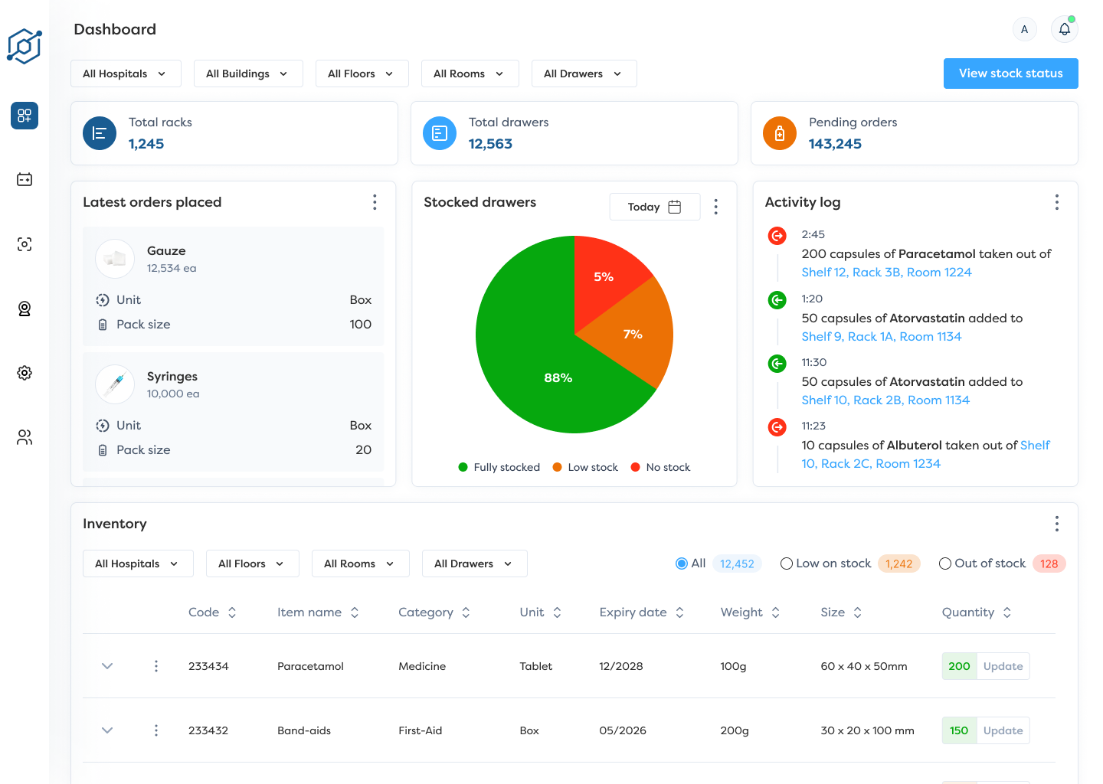Open the calendar picker next to Today
Image resolution: width=1103 pixels, height=784 pixels.
(675, 206)
